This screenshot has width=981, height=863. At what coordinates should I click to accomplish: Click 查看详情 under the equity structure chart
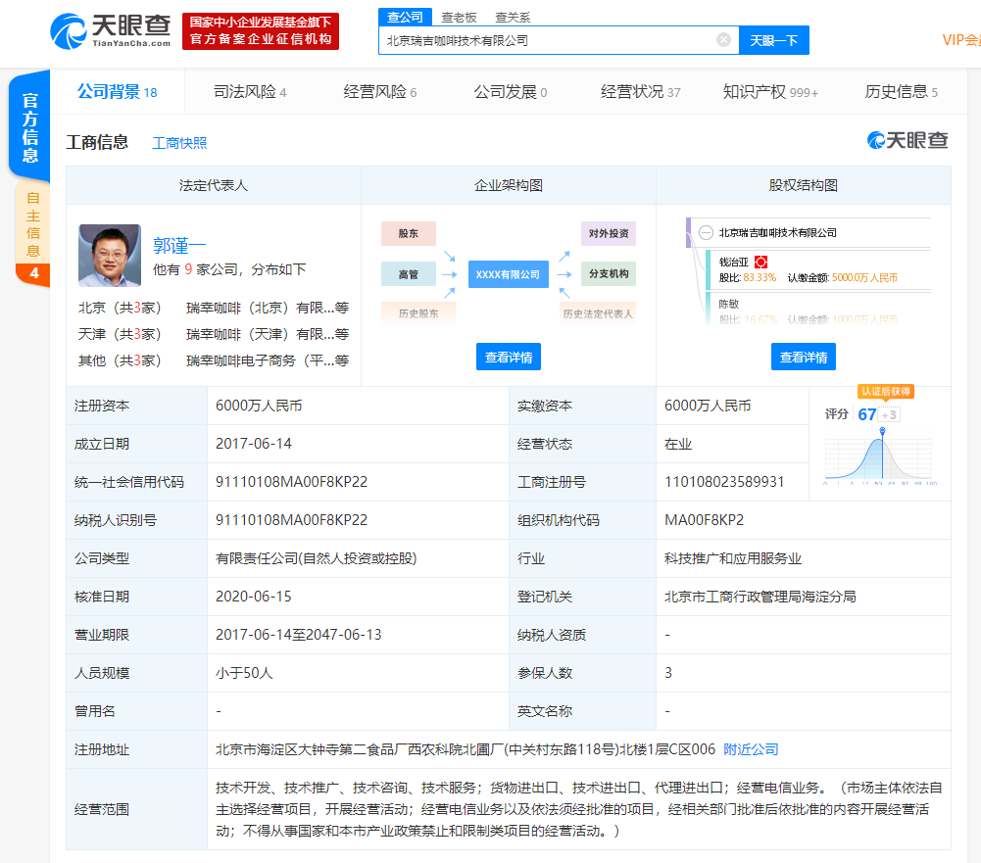point(806,357)
